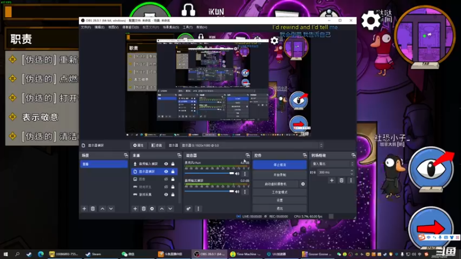The height and width of the screenshot is (259, 461).
Task: Toggle lock of 图像 source
Action: pos(173,179)
